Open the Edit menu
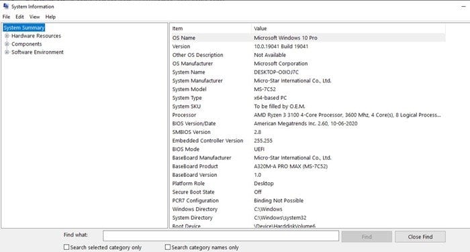 tap(19, 17)
